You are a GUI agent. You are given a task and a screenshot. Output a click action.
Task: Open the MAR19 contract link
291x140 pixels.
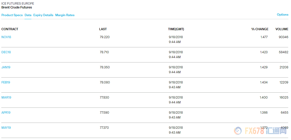(6, 97)
